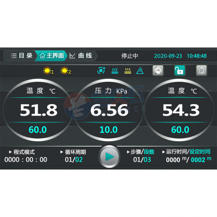Expand the 循环周期 cycle period arrow

click(62, 152)
